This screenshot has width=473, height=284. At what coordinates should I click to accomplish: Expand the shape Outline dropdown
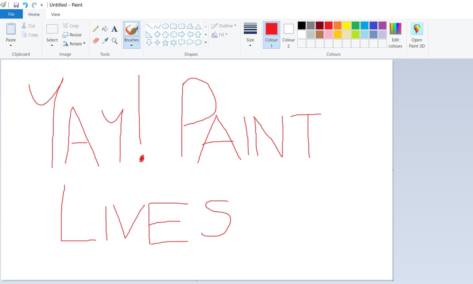(224, 26)
